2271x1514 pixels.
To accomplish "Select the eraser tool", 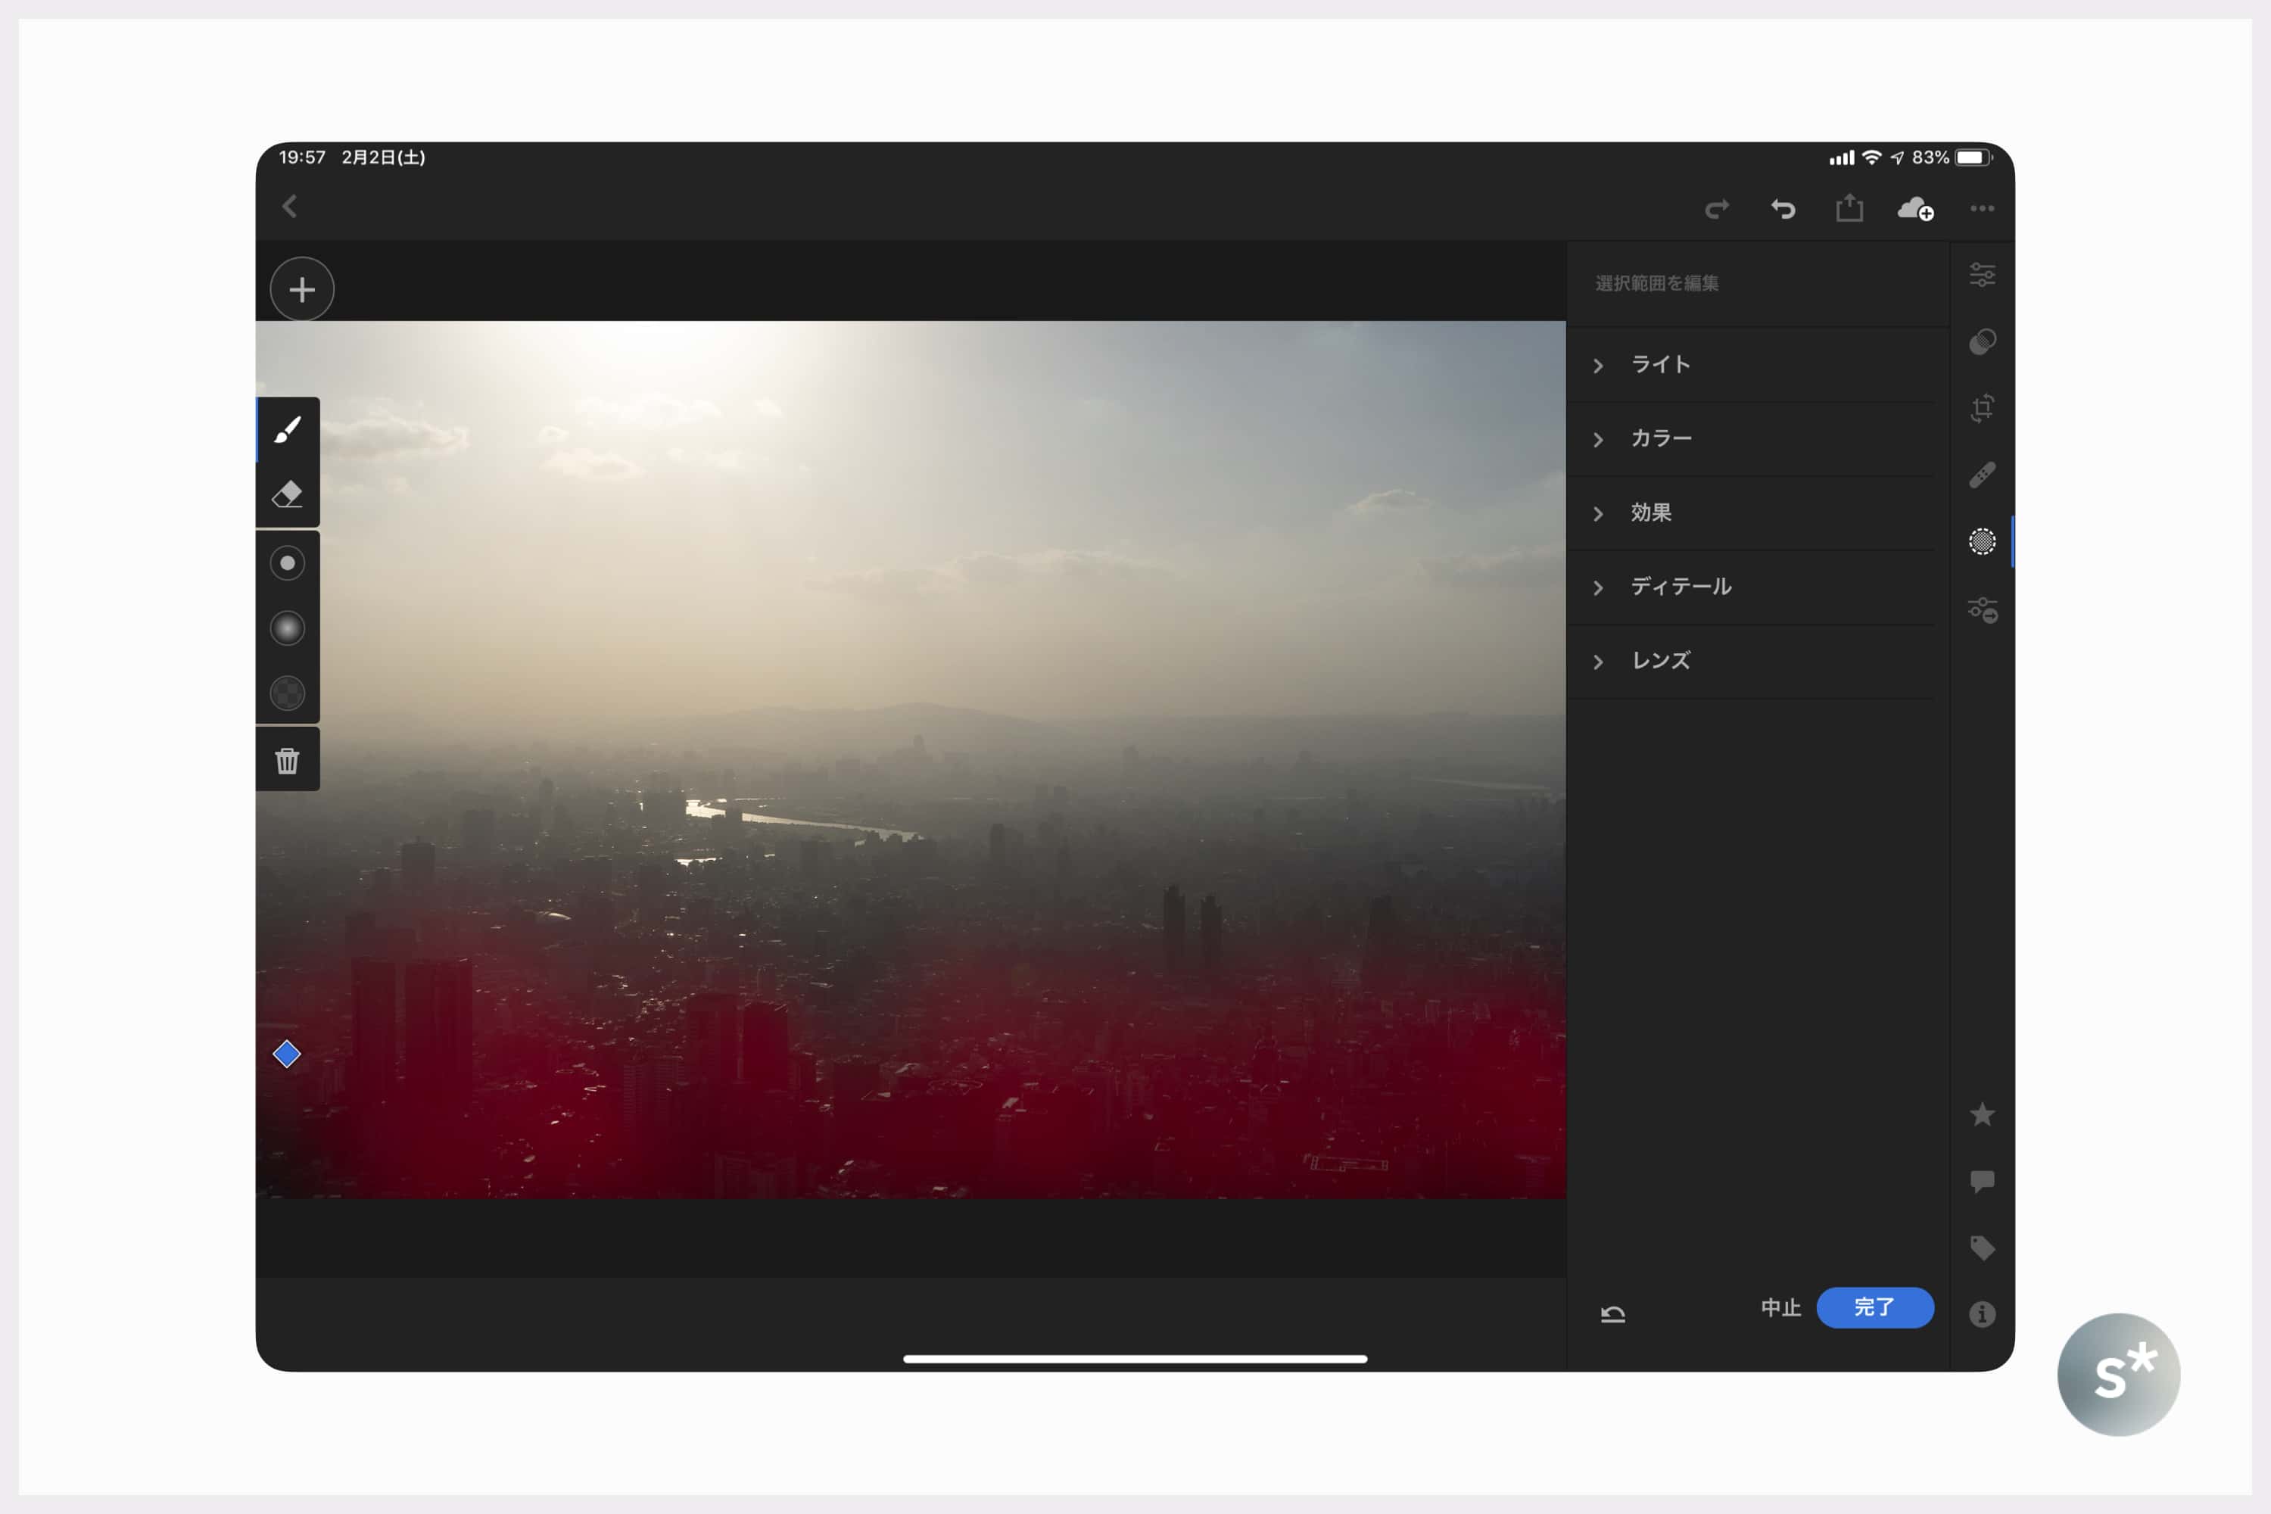I will [x=288, y=494].
